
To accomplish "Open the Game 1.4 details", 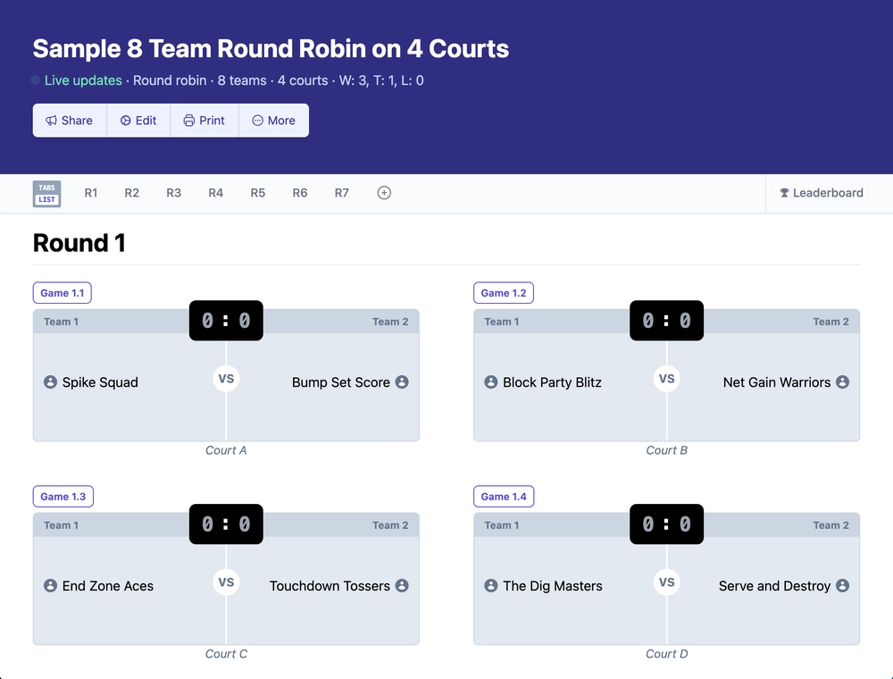I will 503,496.
